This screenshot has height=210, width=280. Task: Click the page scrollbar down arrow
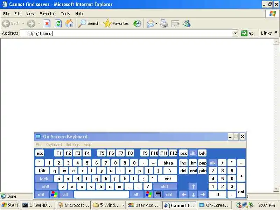pyautogui.click(x=276, y=189)
